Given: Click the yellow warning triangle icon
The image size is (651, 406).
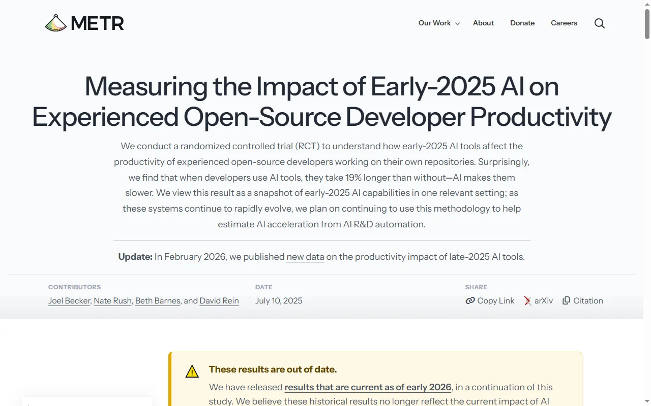Looking at the screenshot, I should 192,371.
